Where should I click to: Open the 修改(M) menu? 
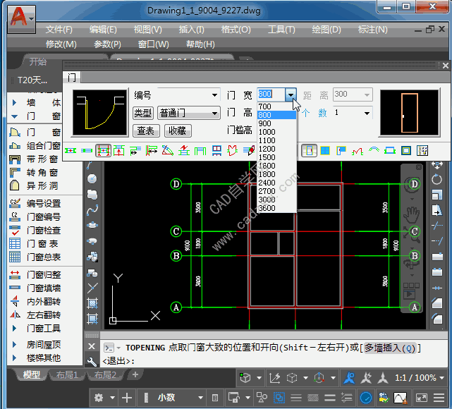[61, 44]
